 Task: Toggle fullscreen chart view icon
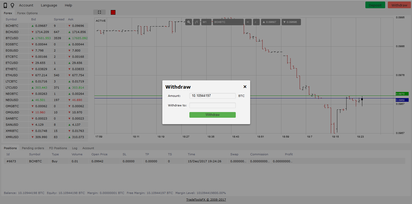pos(99,12)
